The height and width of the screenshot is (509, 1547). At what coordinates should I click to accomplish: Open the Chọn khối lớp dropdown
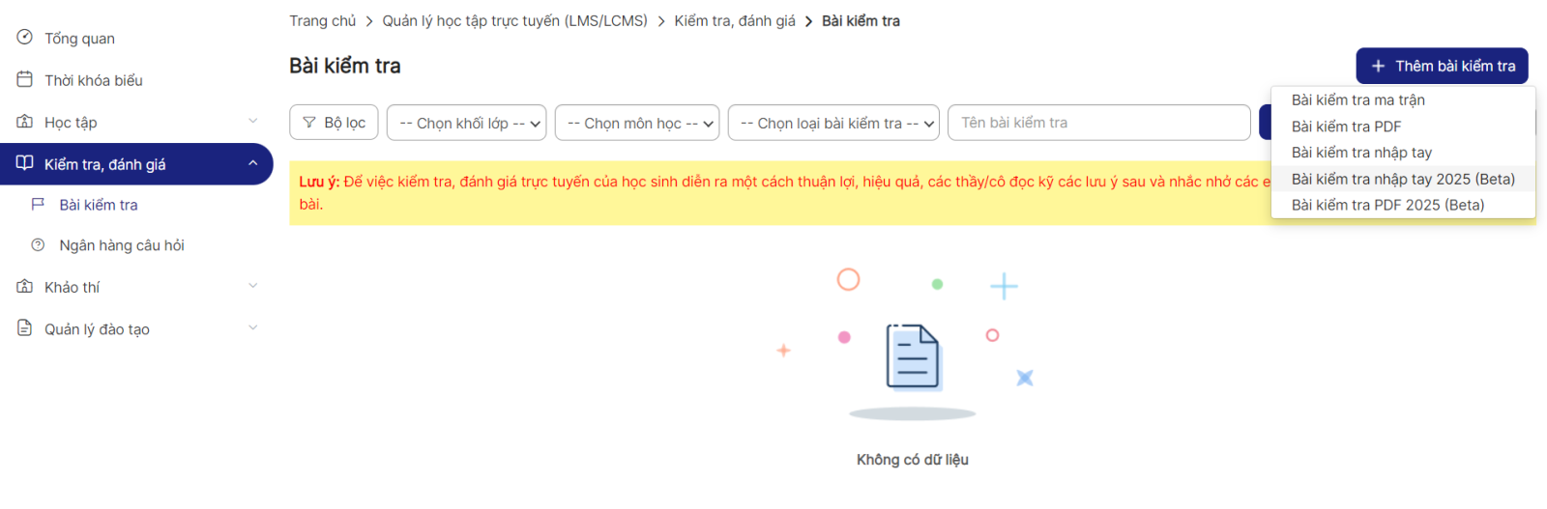pos(466,123)
